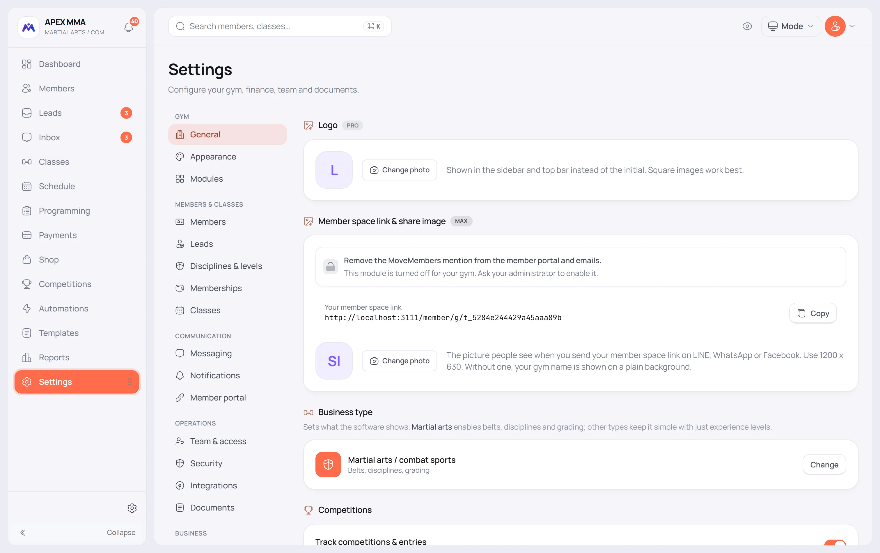Focus the Search members, classes field
The height and width of the screenshot is (553, 880).
280,26
